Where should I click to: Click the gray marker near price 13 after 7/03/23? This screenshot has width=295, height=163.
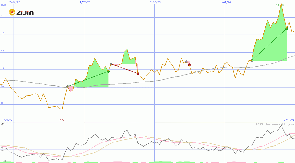point(187,62)
